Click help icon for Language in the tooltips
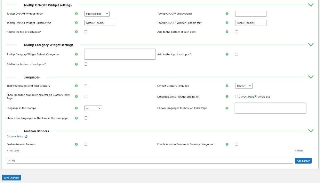Image resolution: width=320 pixels, height=183 pixels. coord(76,108)
